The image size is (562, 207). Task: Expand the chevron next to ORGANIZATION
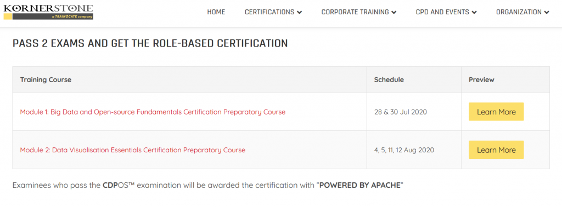point(547,13)
